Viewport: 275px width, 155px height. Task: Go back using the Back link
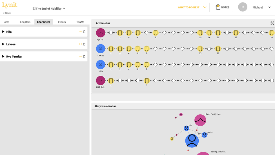coord(7,13)
